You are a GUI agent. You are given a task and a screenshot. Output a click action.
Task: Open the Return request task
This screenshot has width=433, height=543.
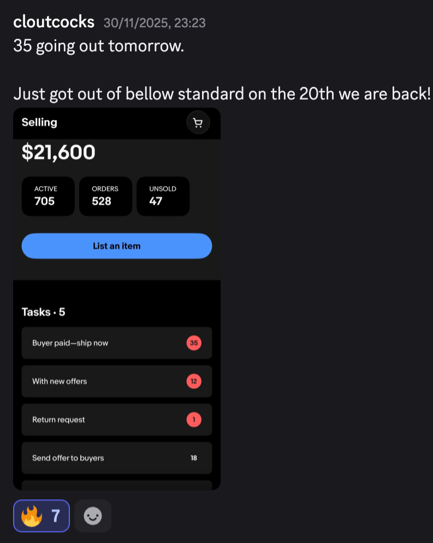(116, 419)
